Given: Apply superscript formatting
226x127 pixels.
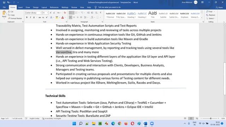Looking at the screenshot, I should [47, 17].
